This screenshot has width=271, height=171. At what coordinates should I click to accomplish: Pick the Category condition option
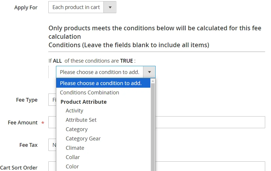click(77, 129)
